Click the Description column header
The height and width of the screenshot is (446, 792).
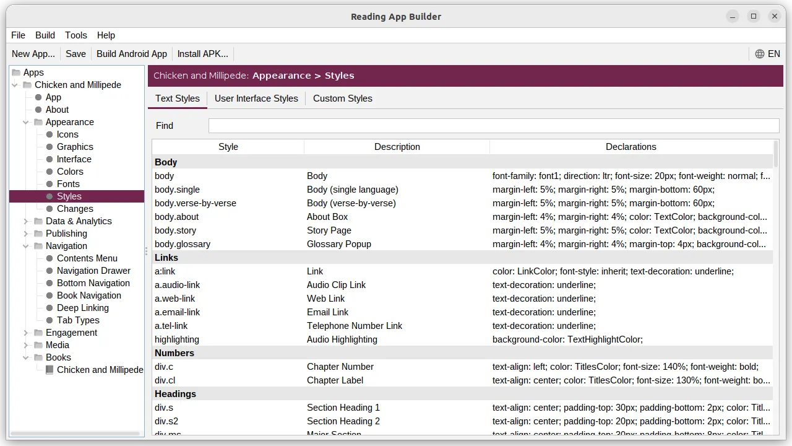tap(397, 147)
